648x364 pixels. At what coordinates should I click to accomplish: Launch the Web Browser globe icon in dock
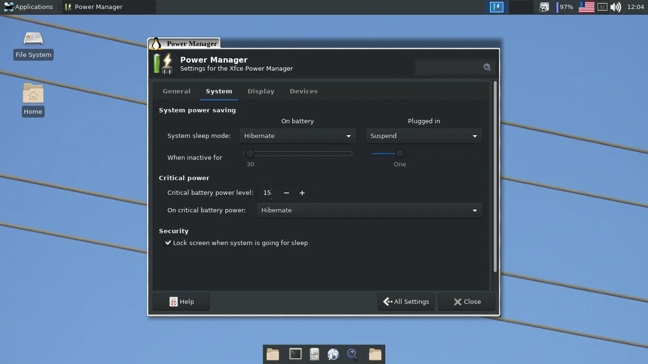point(333,354)
